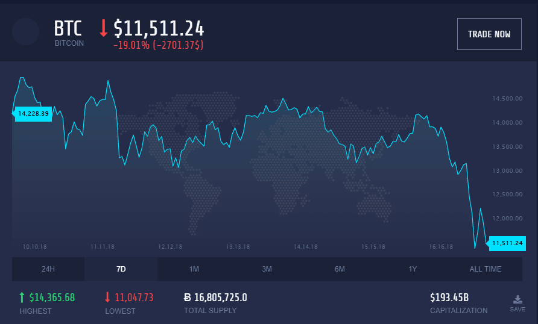
Task: Click the CAPITALIZATION label
Action: (x=459, y=311)
